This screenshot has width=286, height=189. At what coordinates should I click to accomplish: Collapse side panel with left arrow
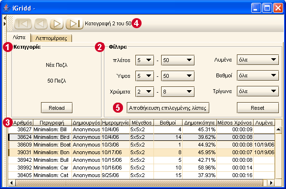(x=5, y=18)
